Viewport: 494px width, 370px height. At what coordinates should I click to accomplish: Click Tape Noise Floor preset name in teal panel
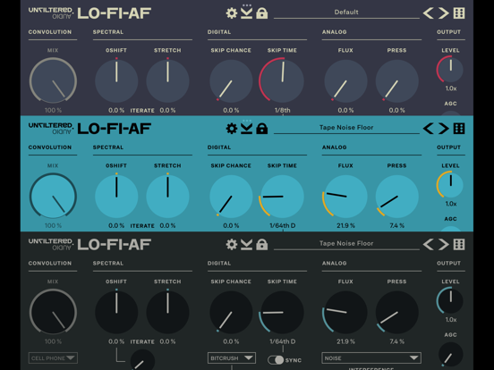point(346,128)
